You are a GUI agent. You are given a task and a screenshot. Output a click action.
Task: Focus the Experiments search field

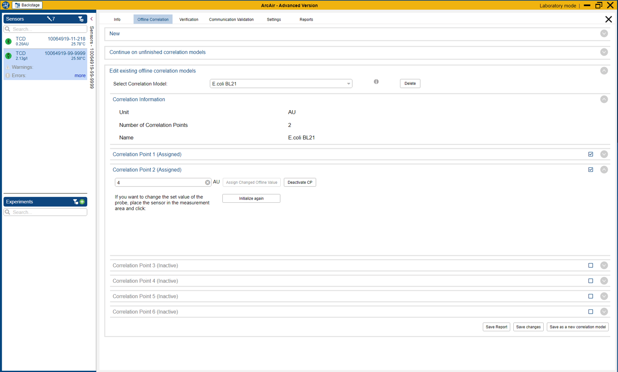[x=45, y=212]
